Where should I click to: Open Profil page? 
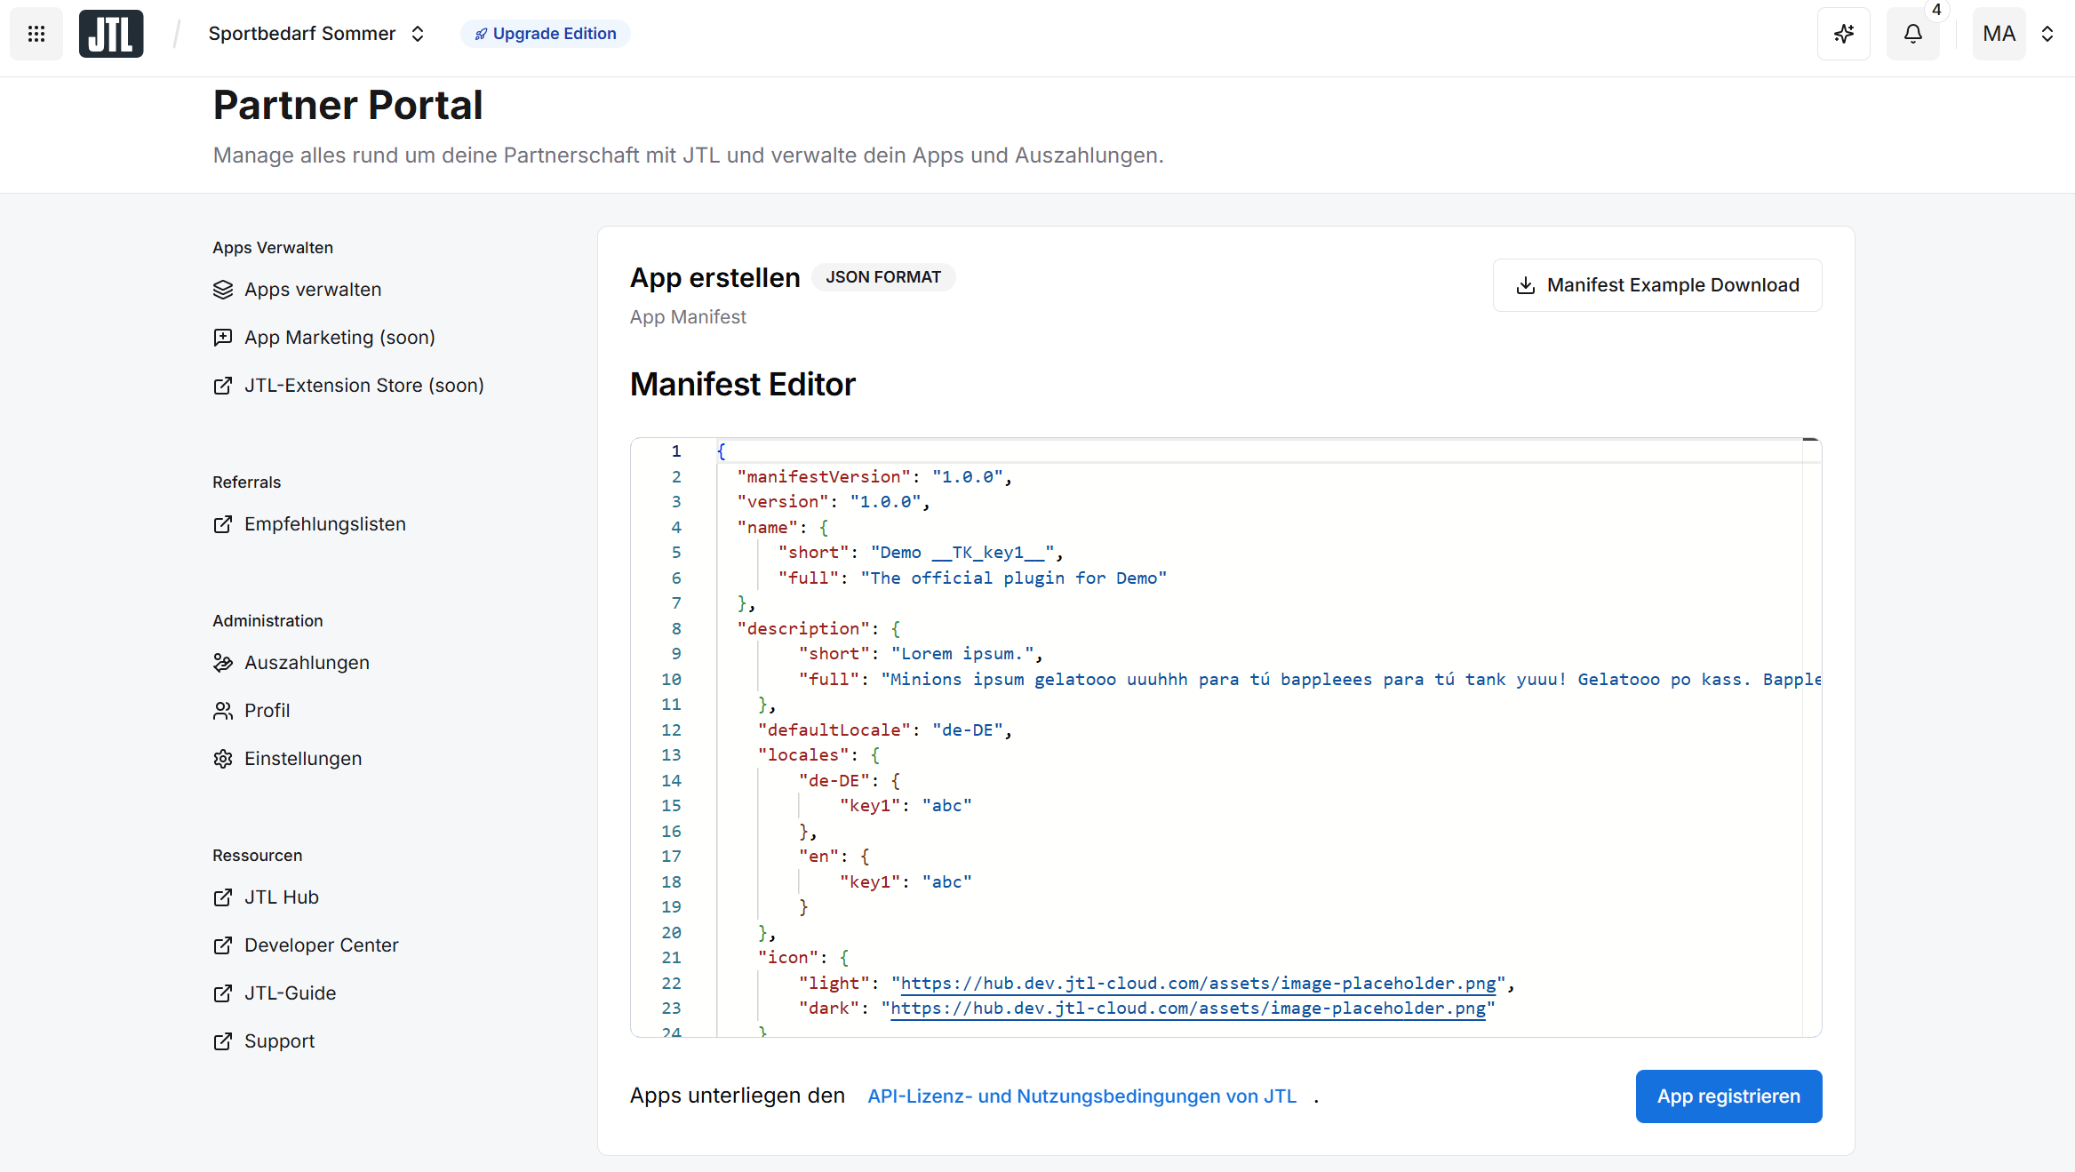(x=267, y=711)
